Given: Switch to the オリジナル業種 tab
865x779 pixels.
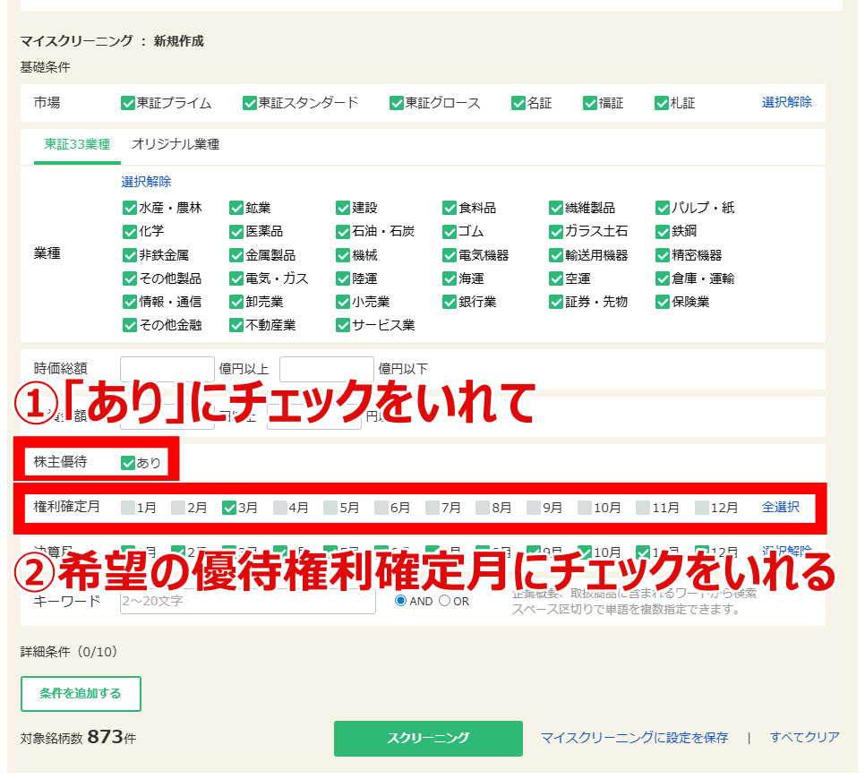Looking at the screenshot, I should [x=176, y=144].
